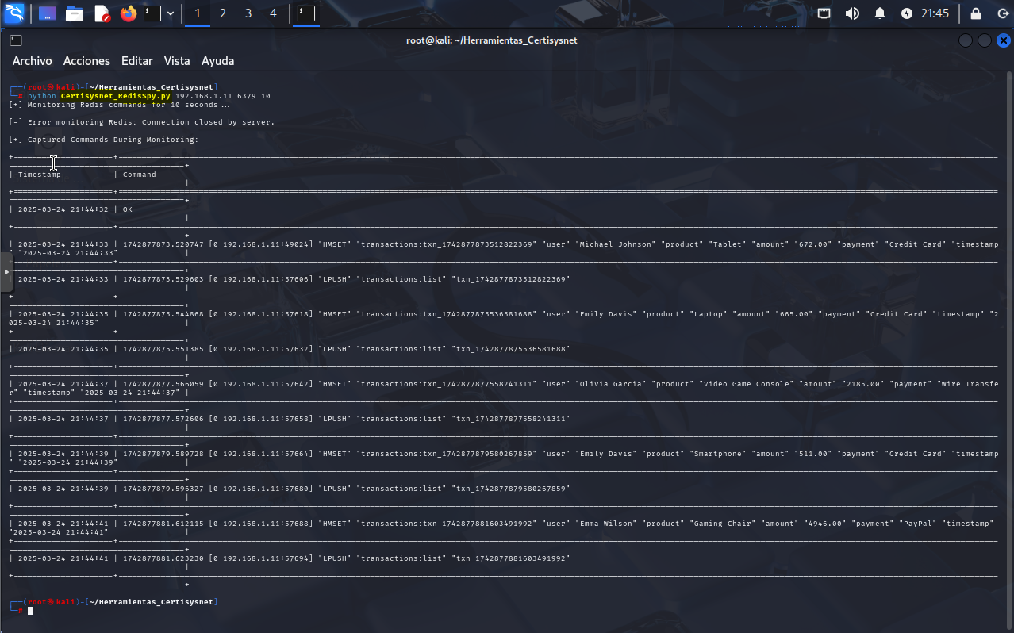Viewport: 1014px width, 633px height.
Task: Open the Kali applications menu
Action: (14, 13)
